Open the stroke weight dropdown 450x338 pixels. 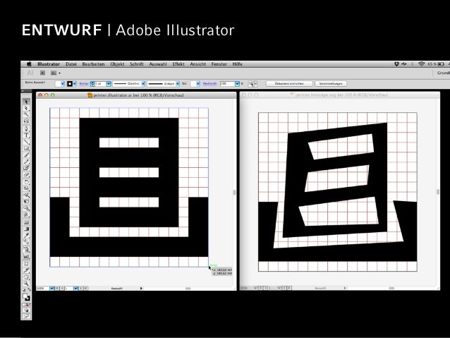click(x=109, y=83)
